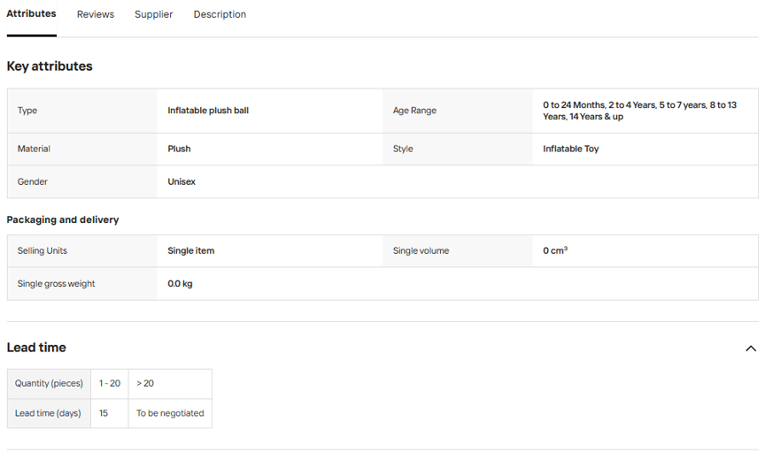Switch to the Attributes tab
The height and width of the screenshot is (453, 765).
point(31,14)
